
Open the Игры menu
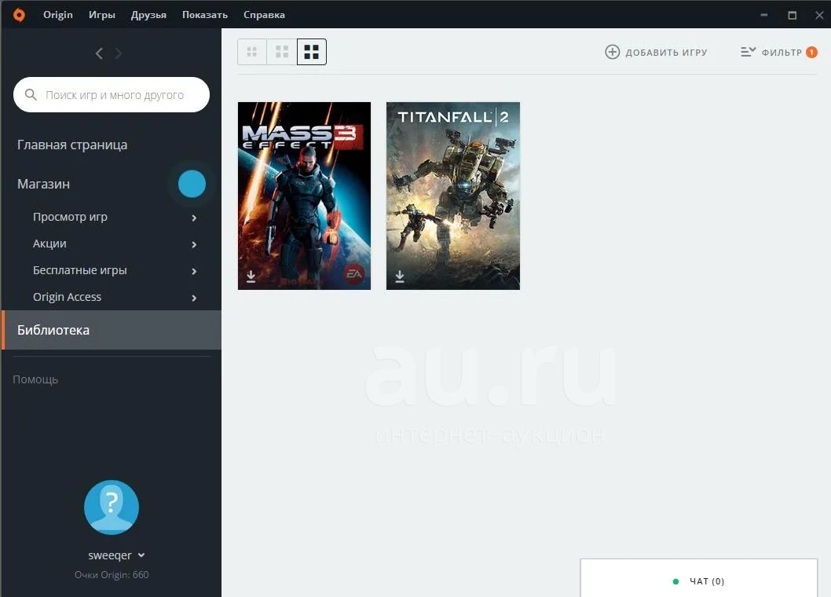tap(102, 15)
